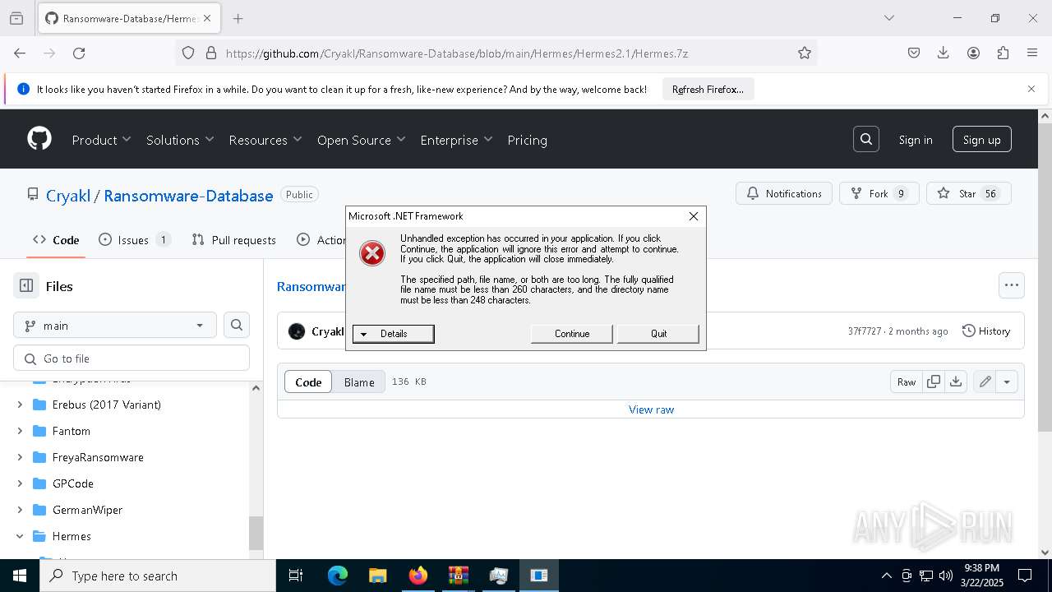Click tracking protection shield icon
The height and width of the screenshot is (592, 1052).
pos(188,53)
